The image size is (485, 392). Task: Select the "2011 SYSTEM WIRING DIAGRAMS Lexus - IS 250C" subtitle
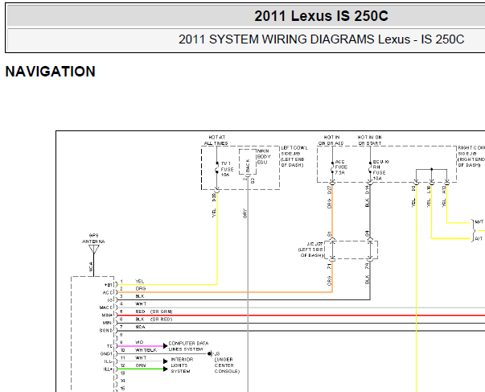point(321,39)
